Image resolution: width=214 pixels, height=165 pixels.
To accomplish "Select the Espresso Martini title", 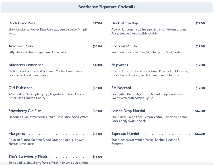I will pos(125,134).
